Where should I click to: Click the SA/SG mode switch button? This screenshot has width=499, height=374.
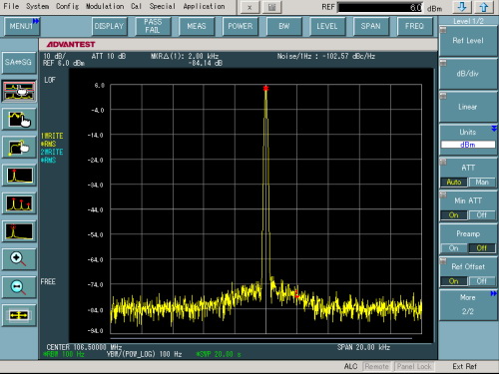pyautogui.click(x=19, y=62)
